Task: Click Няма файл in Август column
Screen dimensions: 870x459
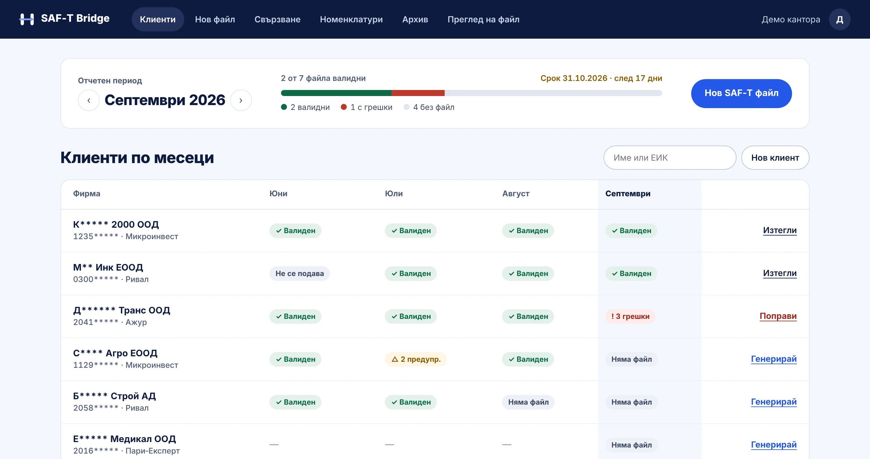Action: (528, 402)
